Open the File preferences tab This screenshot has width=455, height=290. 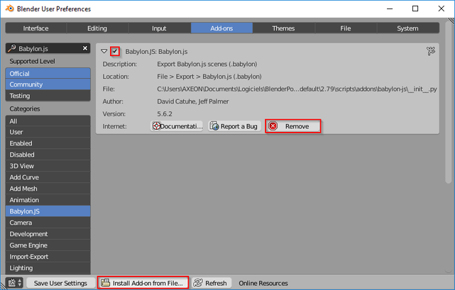346,28
